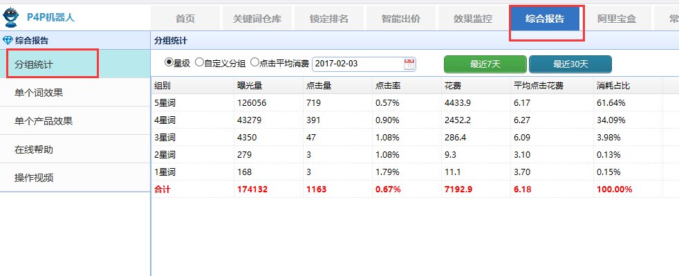Click the exposure value 126056
679x276 pixels.
(x=252, y=102)
